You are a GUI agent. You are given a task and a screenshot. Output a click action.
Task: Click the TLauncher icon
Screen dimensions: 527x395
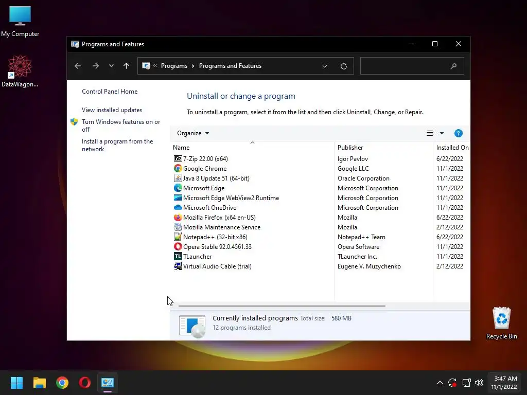coord(178,256)
